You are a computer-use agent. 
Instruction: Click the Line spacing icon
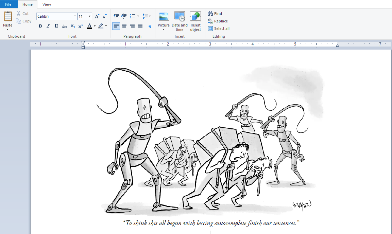[145, 16]
